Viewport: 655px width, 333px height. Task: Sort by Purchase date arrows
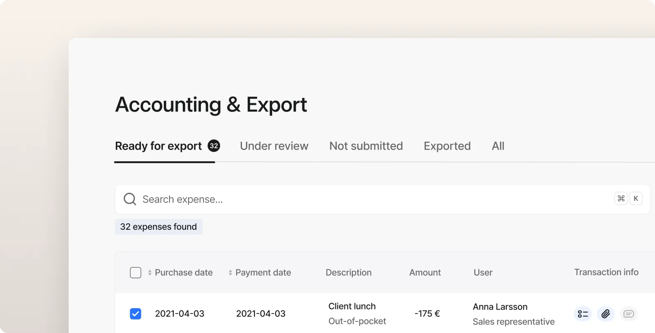pyautogui.click(x=150, y=273)
